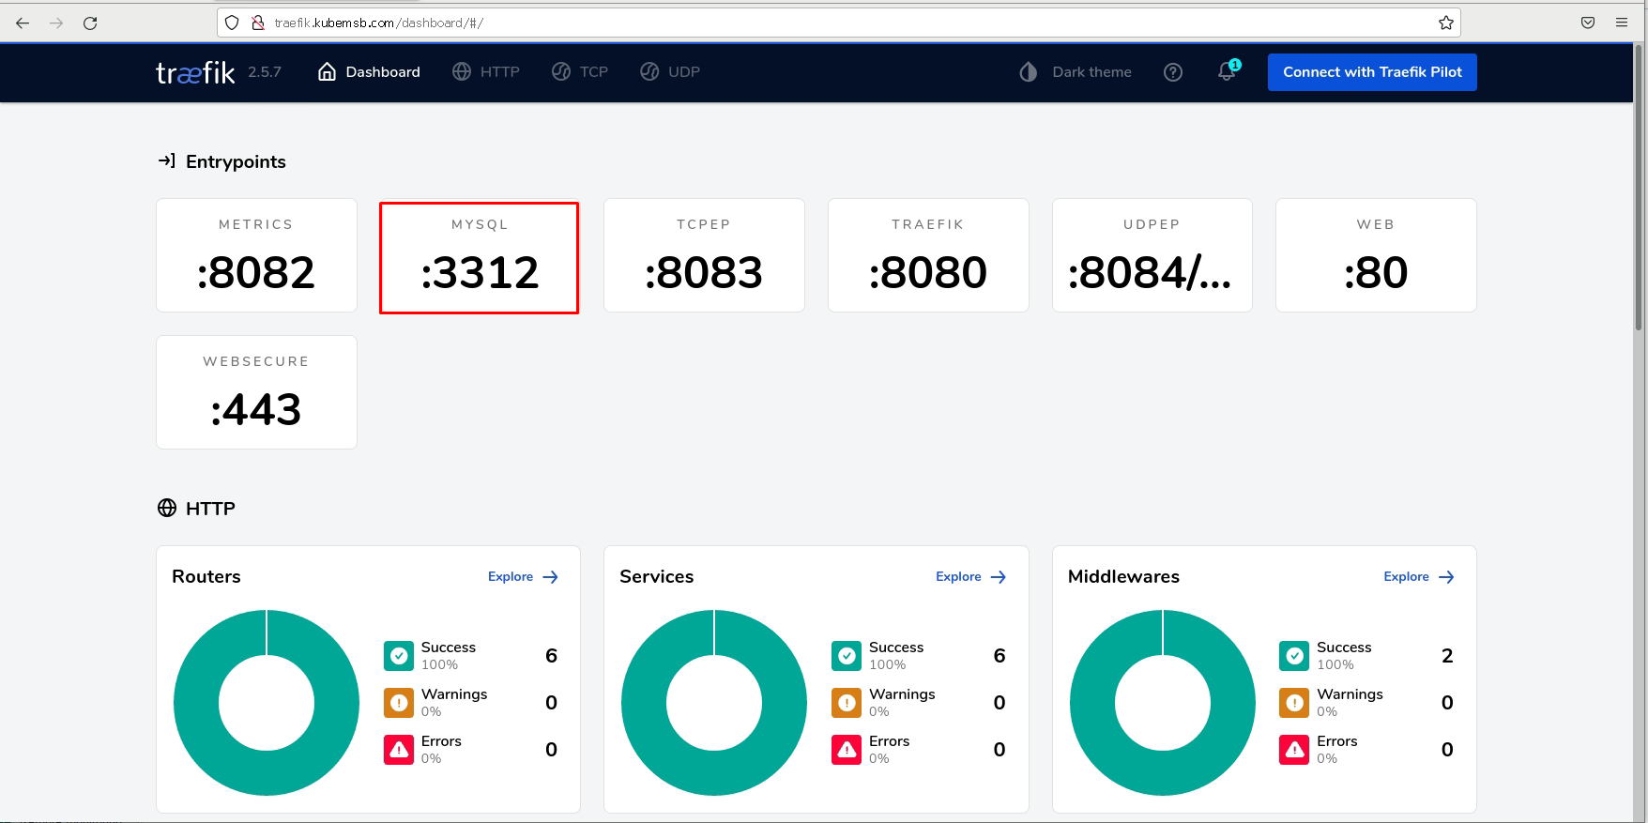Explore the Routers section

pyautogui.click(x=523, y=577)
